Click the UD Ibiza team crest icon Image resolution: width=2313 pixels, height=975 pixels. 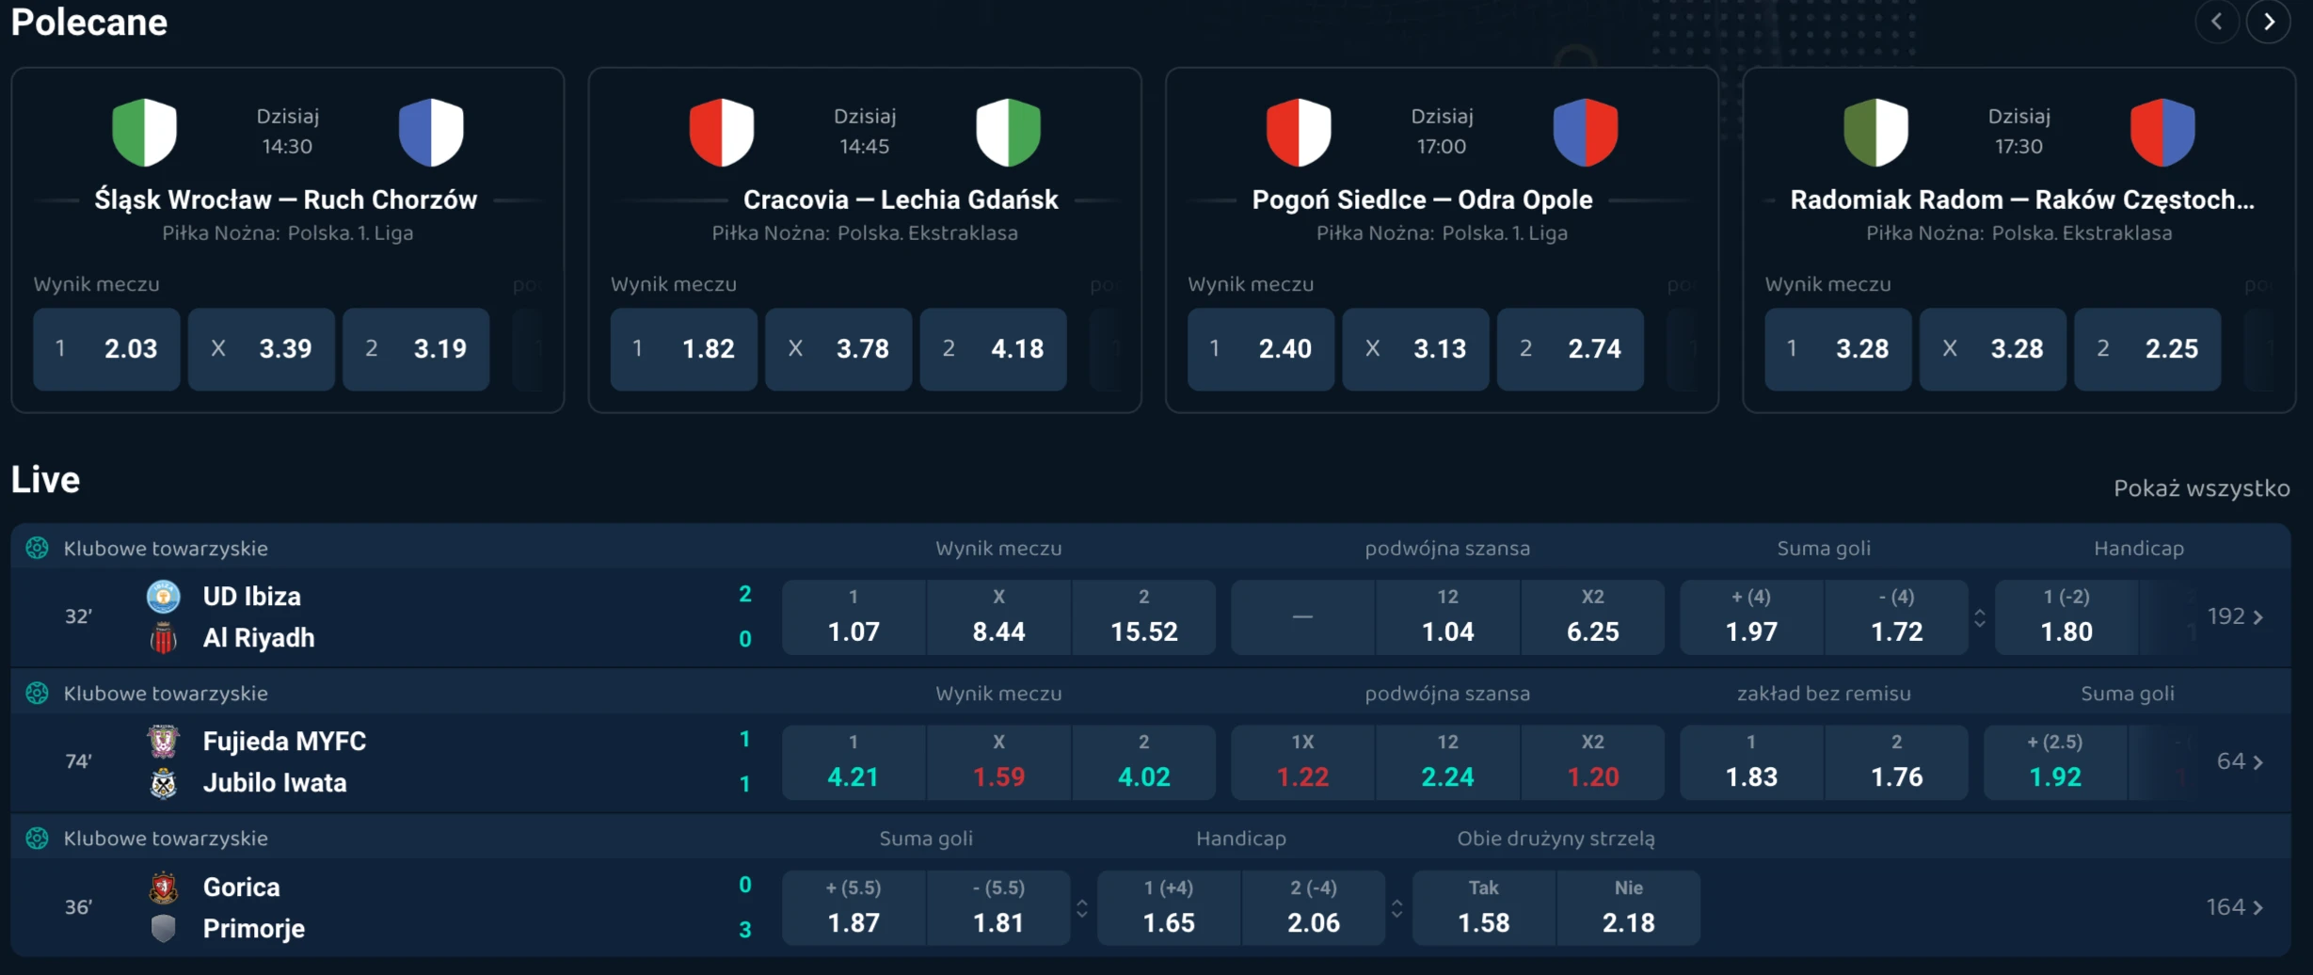point(163,596)
